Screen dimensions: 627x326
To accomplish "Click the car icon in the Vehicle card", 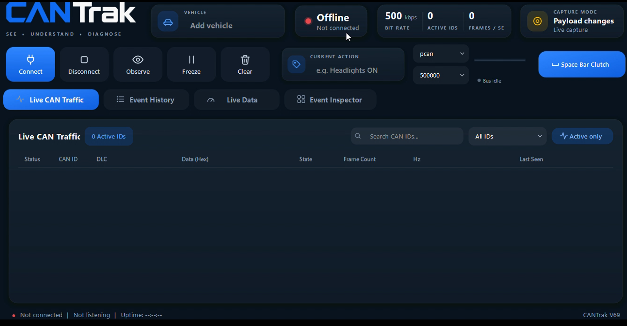I will pos(168,21).
